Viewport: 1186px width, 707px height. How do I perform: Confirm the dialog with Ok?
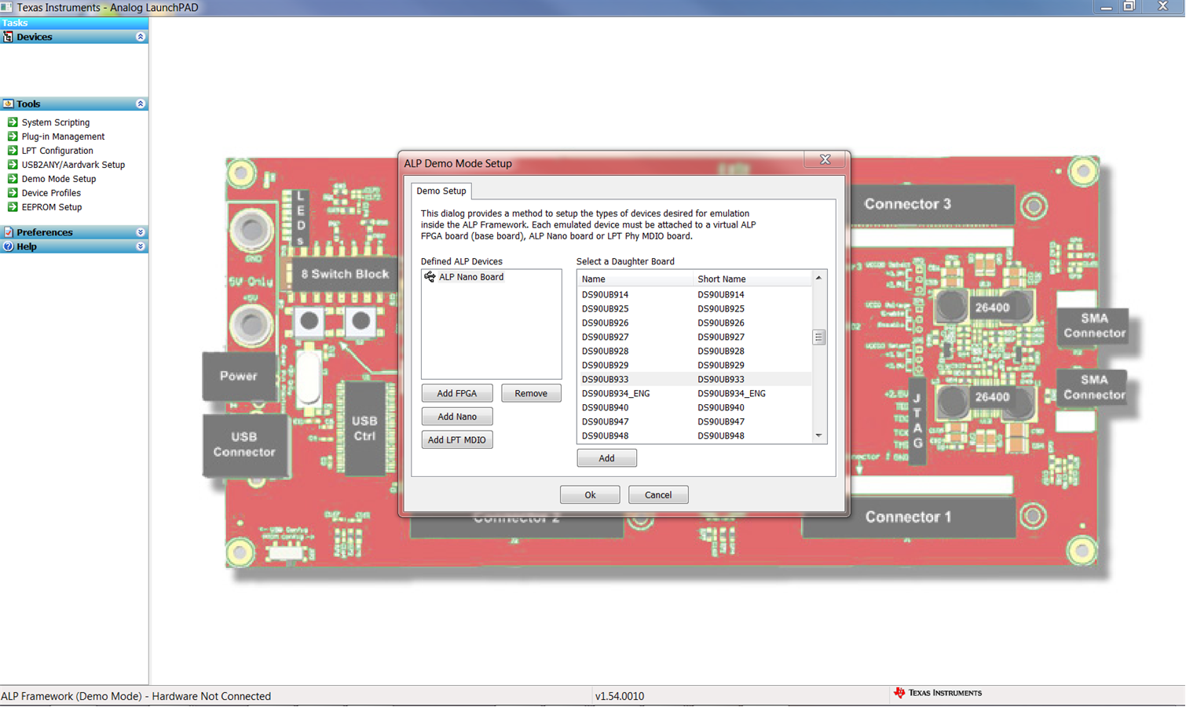590,494
